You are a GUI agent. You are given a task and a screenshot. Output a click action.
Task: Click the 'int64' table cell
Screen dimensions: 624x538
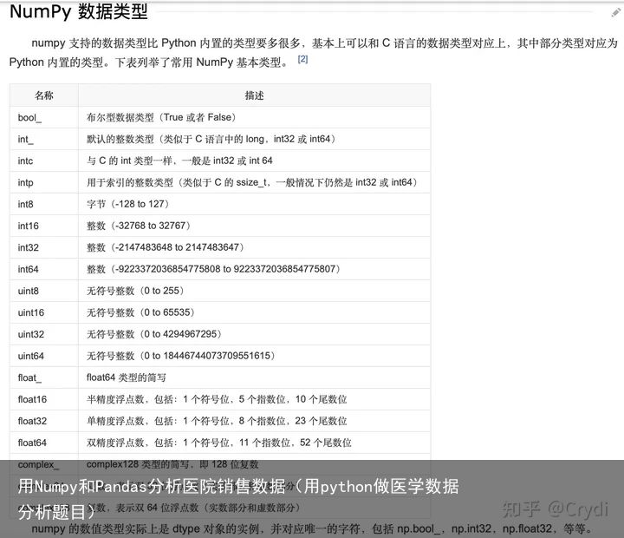[44, 269]
